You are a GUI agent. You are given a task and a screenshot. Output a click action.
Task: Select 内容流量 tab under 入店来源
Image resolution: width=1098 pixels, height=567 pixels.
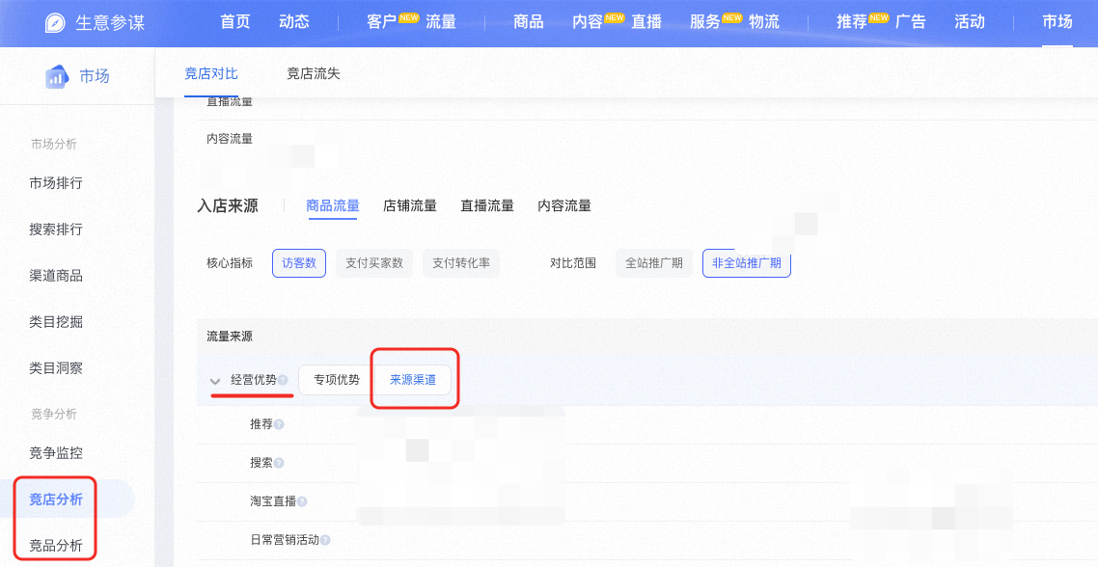564,205
